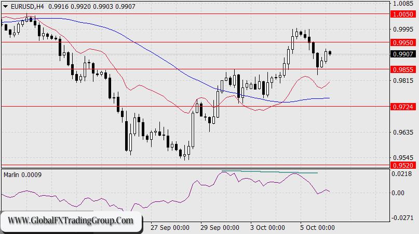Select the 0.9724 red price level label

click(403, 107)
